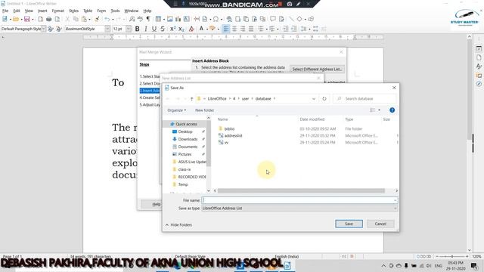This screenshot has width=484, height=272.
Task: Click Save button in Save As dialog
Action: pyautogui.click(x=349, y=224)
